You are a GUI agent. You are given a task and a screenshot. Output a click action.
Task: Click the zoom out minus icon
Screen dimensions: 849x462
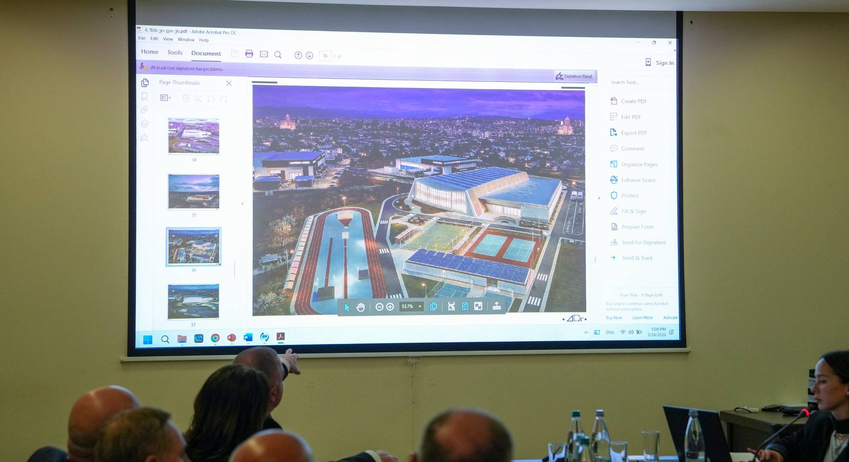pyautogui.click(x=379, y=307)
